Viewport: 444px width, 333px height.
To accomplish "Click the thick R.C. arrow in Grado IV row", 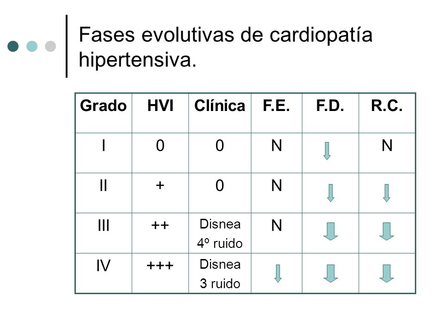I will pos(387,273).
